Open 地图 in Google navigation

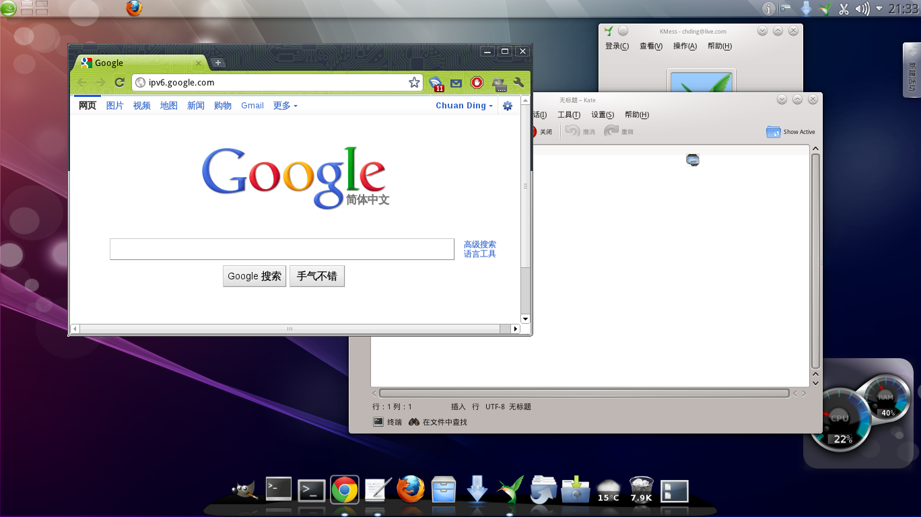(169, 106)
